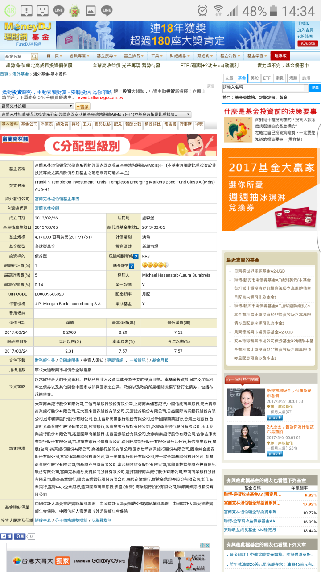Click the 搜尋 search button
Viewport: 321px width, 572px height.
click(x=315, y=88)
